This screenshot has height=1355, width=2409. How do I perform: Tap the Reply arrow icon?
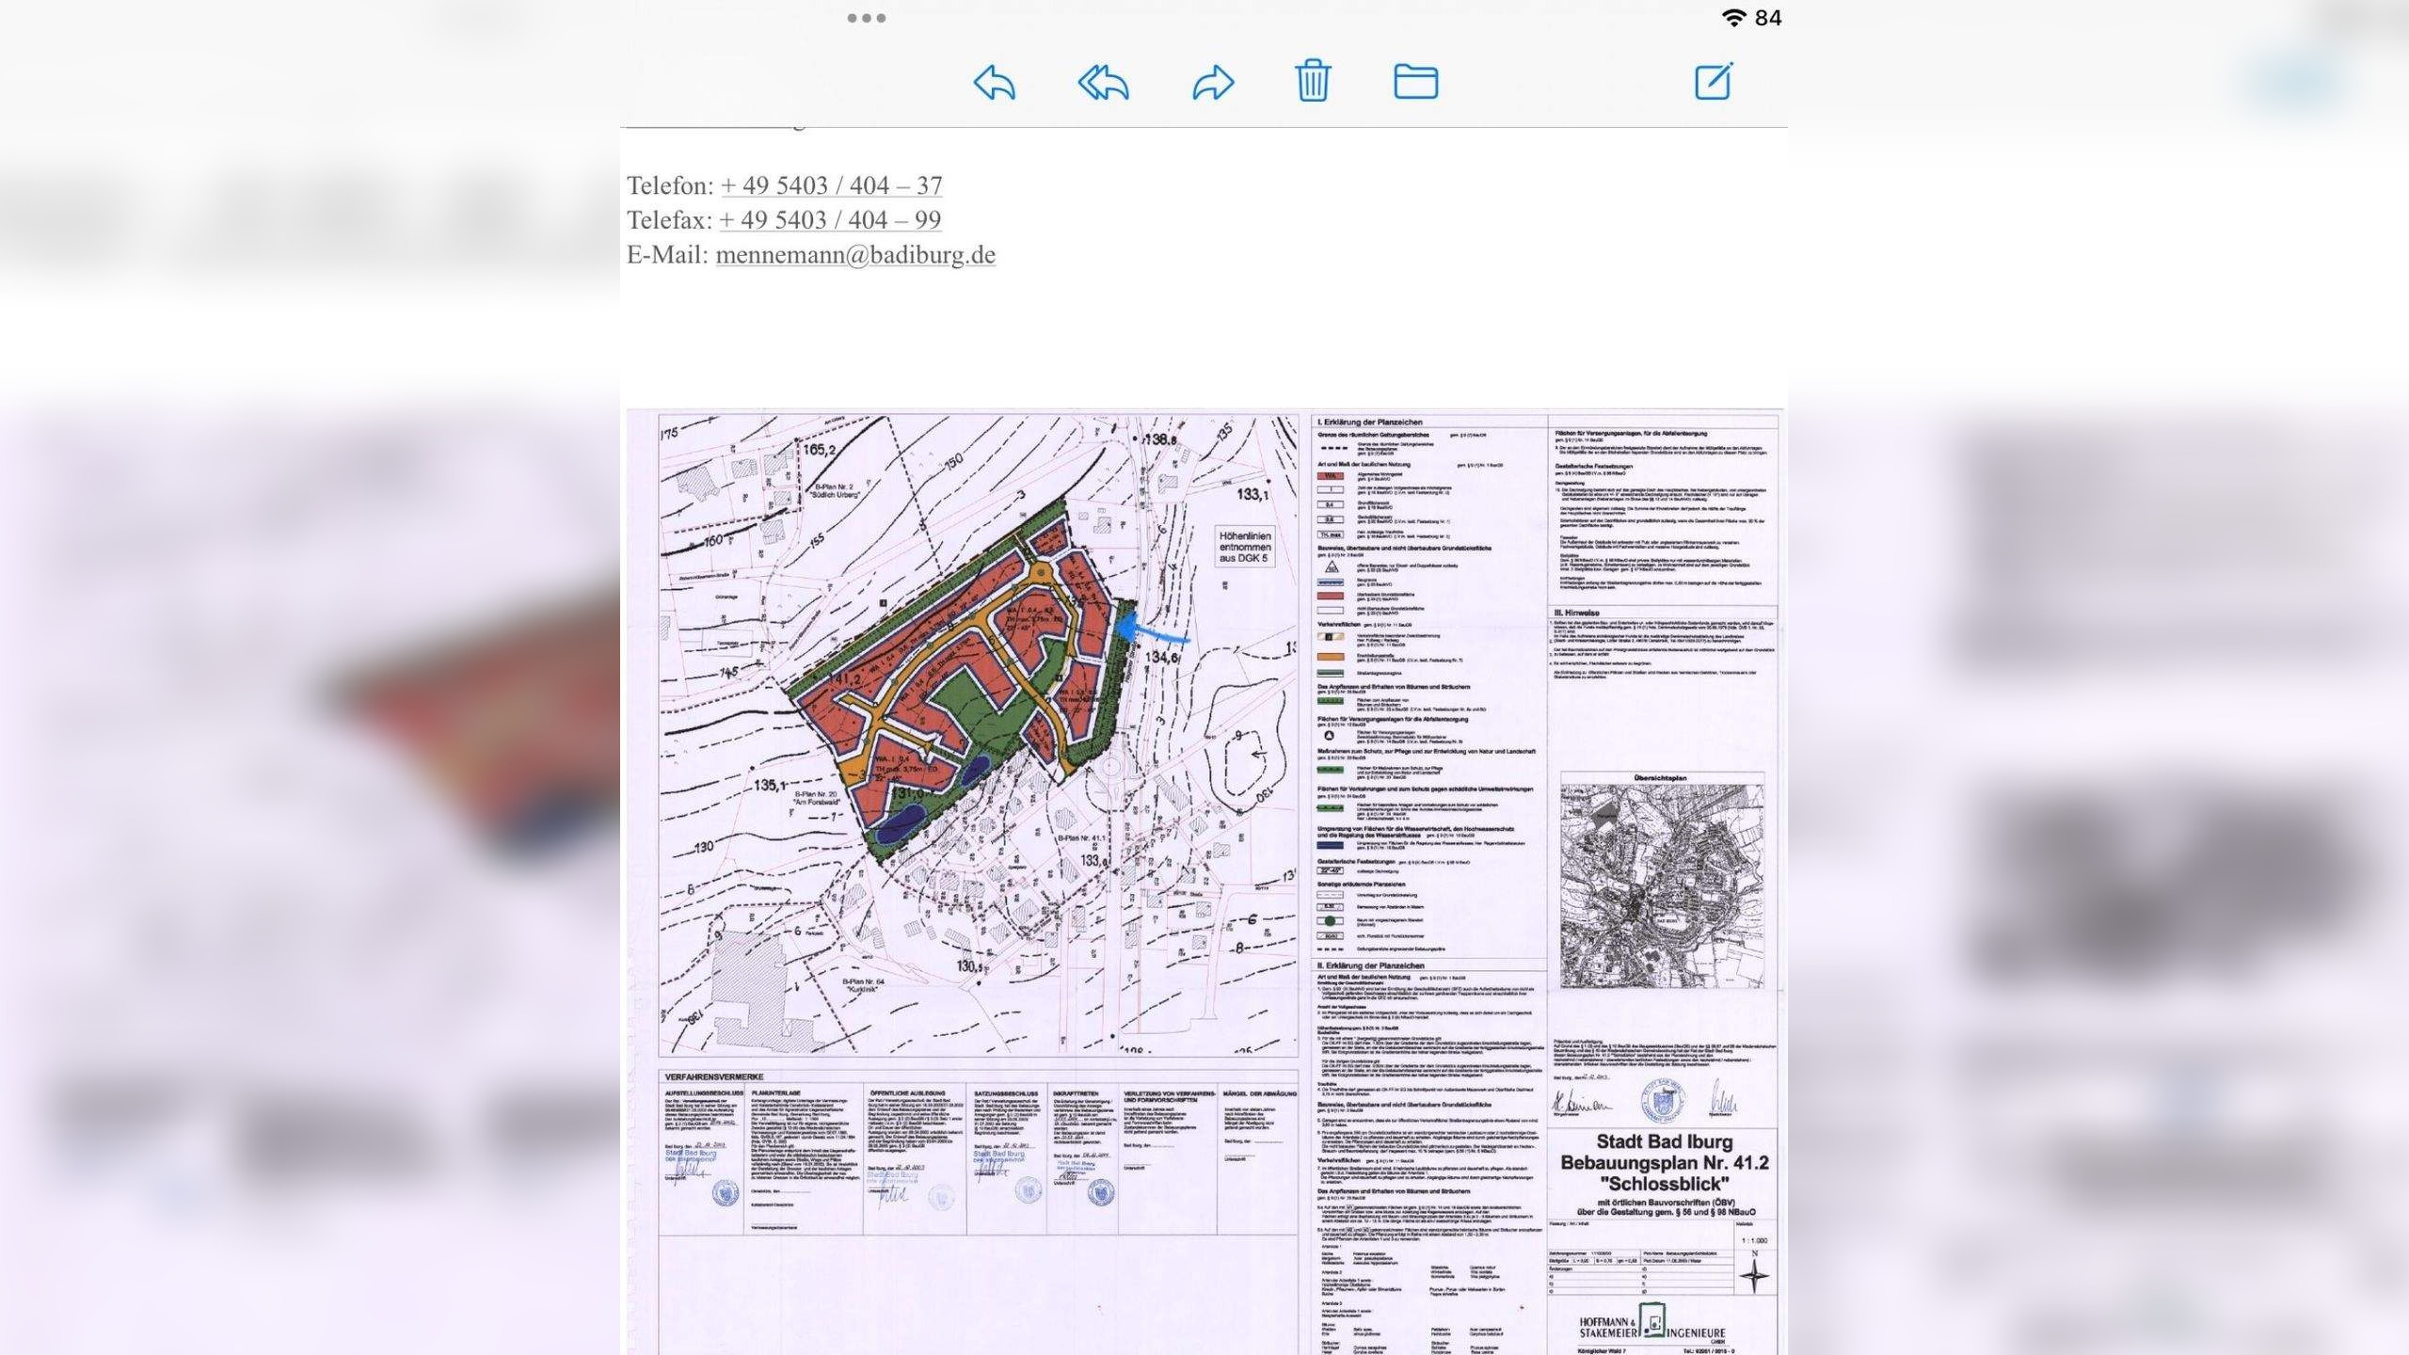pos(994,83)
